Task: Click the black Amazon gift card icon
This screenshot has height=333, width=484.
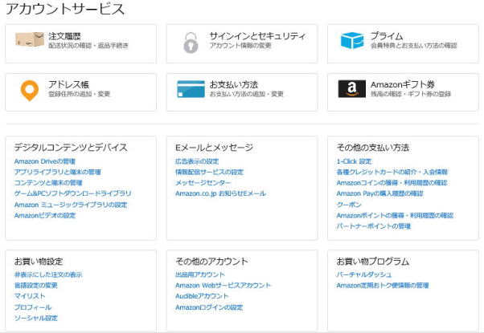Action: (x=352, y=89)
